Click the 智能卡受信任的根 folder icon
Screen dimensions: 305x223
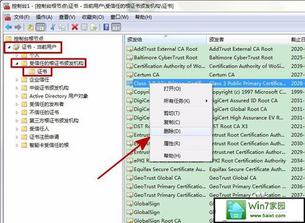[x=24, y=145]
